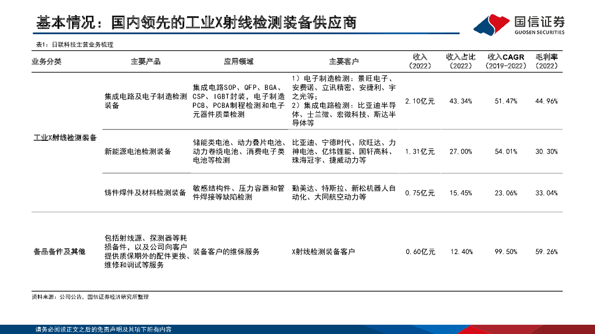Click the 勤美达、特斯拉 customers cell

(x=344, y=193)
